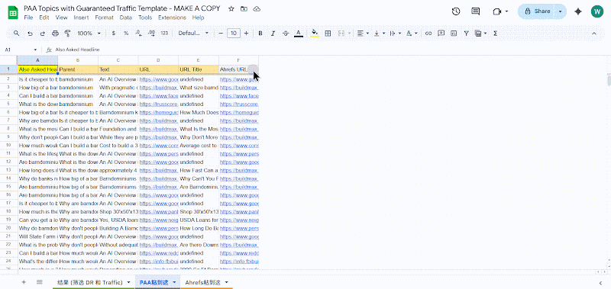Open the text color picker

[299, 34]
